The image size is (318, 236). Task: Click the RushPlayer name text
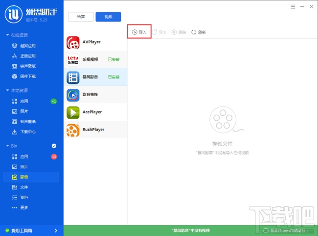click(93, 130)
